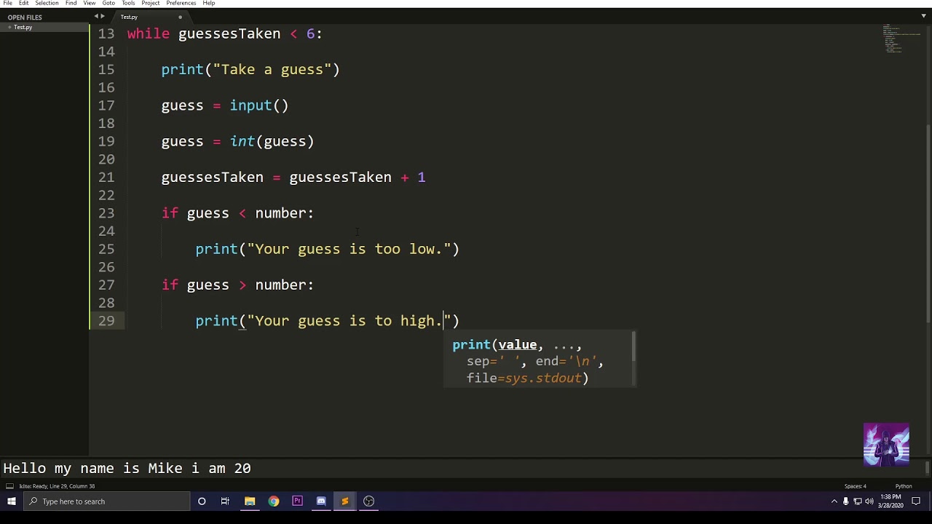The width and height of the screenshot is (932, 524).
Task: Open the volume control tray icon
Action: 869,501
